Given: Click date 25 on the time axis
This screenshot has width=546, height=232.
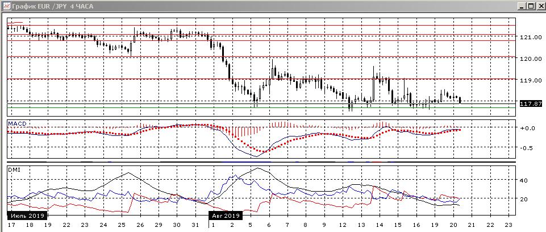Looking at the screenshot, I should coord(122,225).
